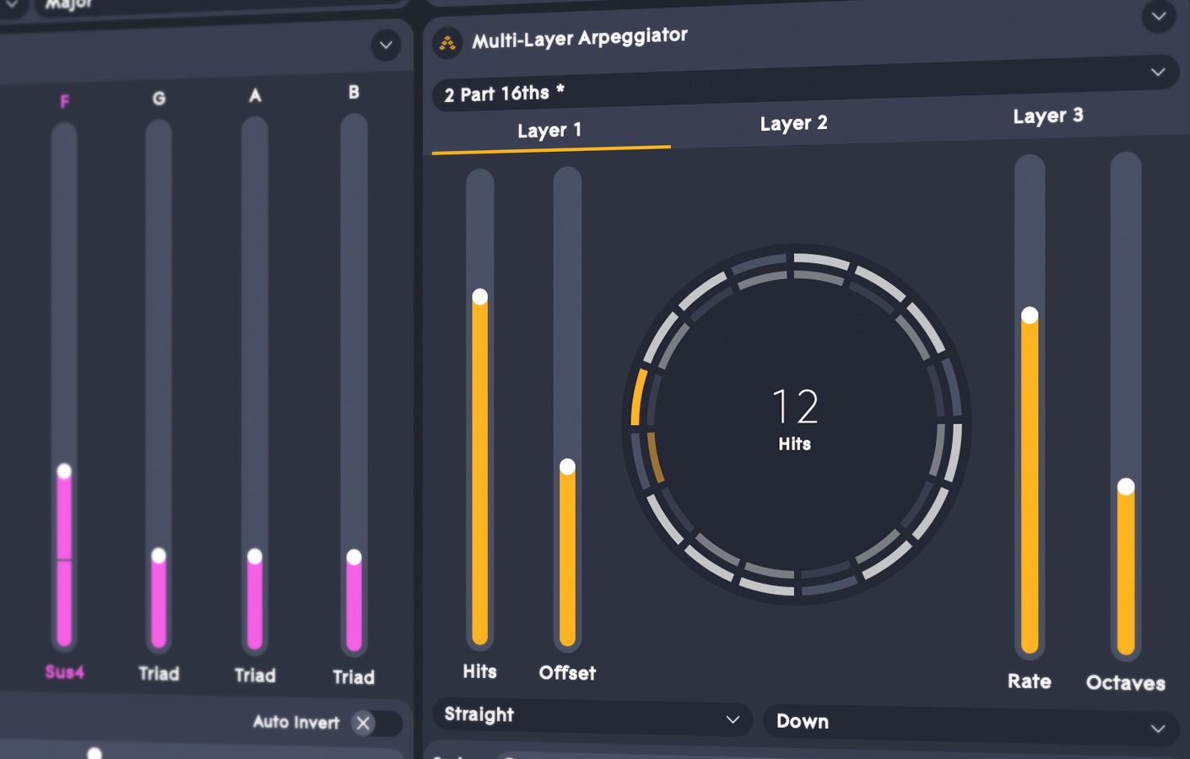Viewport: 1190px width, 759px height.
Task: Click the chevron at the arpeggiator's top-right corner
Action: pyautogui.click(x=1159, y=16)
